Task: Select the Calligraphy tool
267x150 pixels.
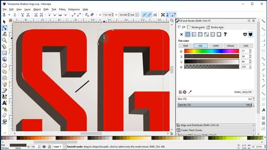Action: [5, 97]
